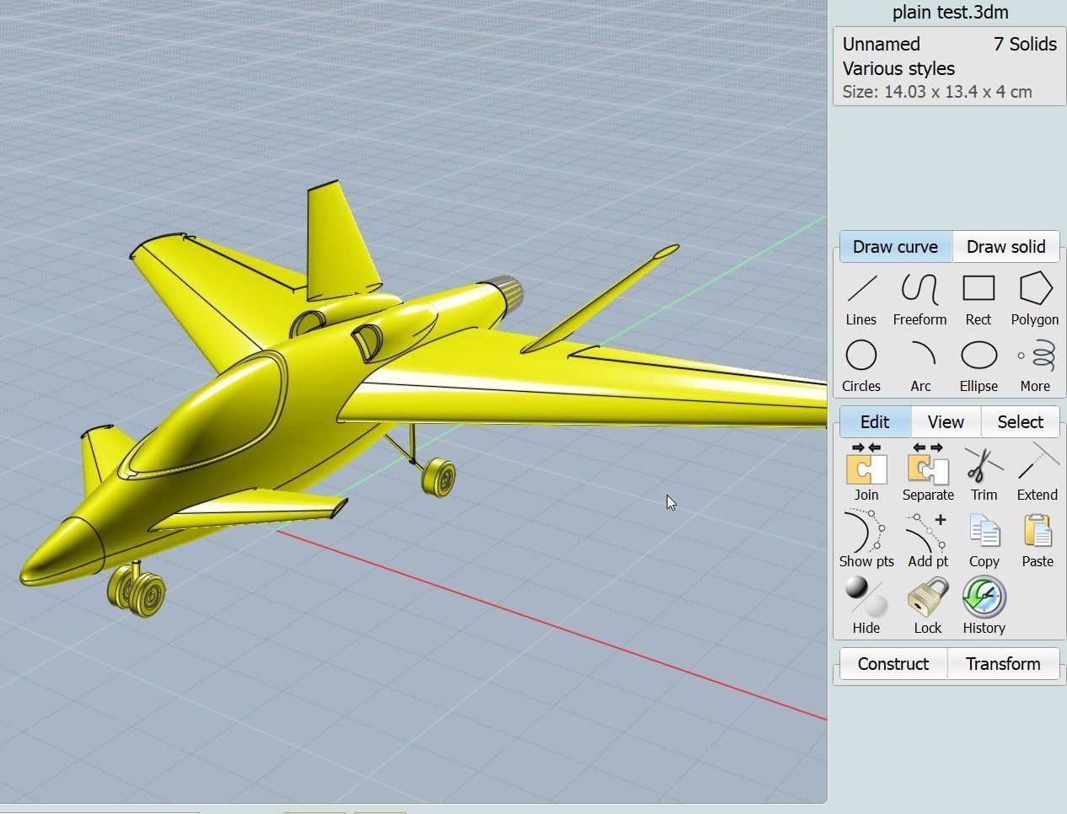Click the Unnamed object name field
The height and width of the screenshot is (814, 1067).
(x=882, y=45)
